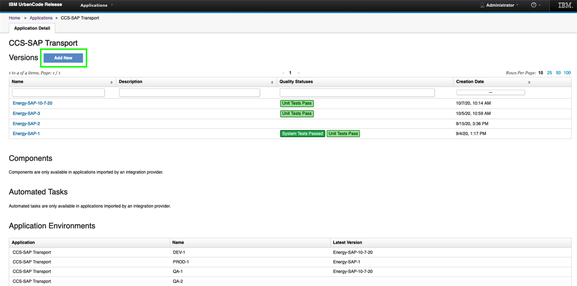This screenshot has height=286, width=577.
Task: Click the Administrator user icon
Action: point(482,5)
